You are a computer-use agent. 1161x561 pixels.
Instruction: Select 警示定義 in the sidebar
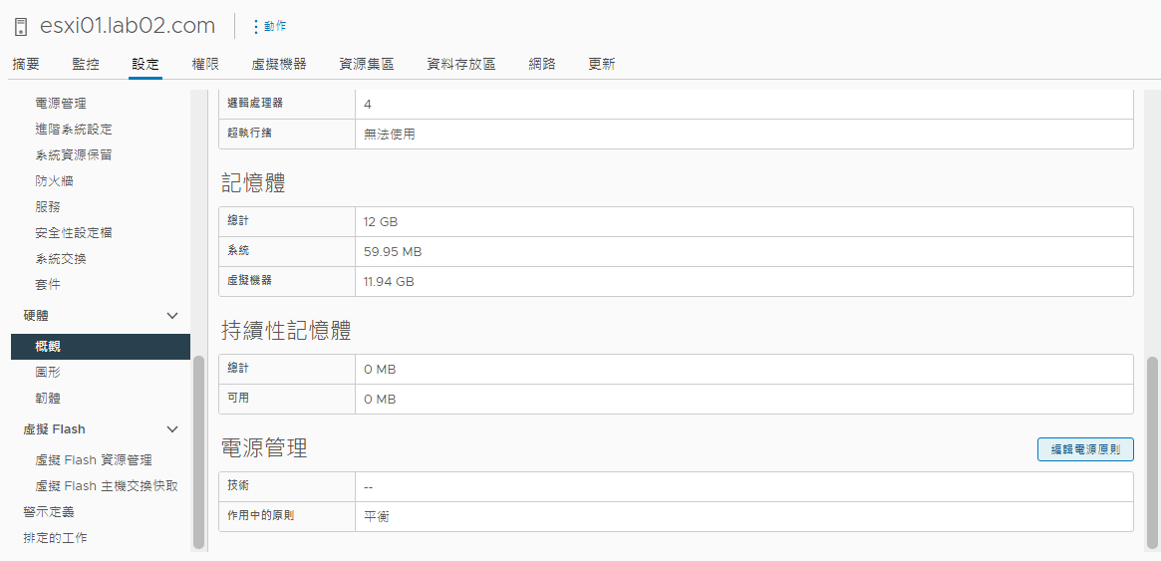pos(49,512)
